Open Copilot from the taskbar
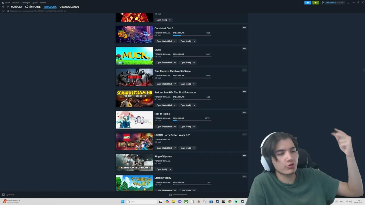365x205 pixels. click(167, 202)
